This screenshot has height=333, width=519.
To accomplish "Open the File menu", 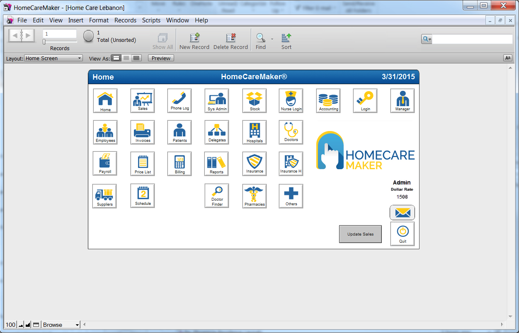I will coord(22,20).
